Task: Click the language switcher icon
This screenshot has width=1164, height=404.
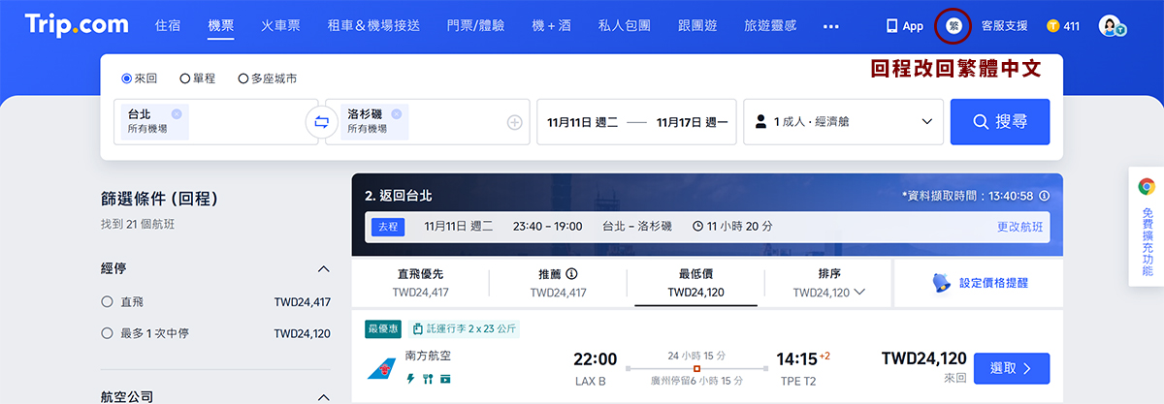Action: [953, 26]
